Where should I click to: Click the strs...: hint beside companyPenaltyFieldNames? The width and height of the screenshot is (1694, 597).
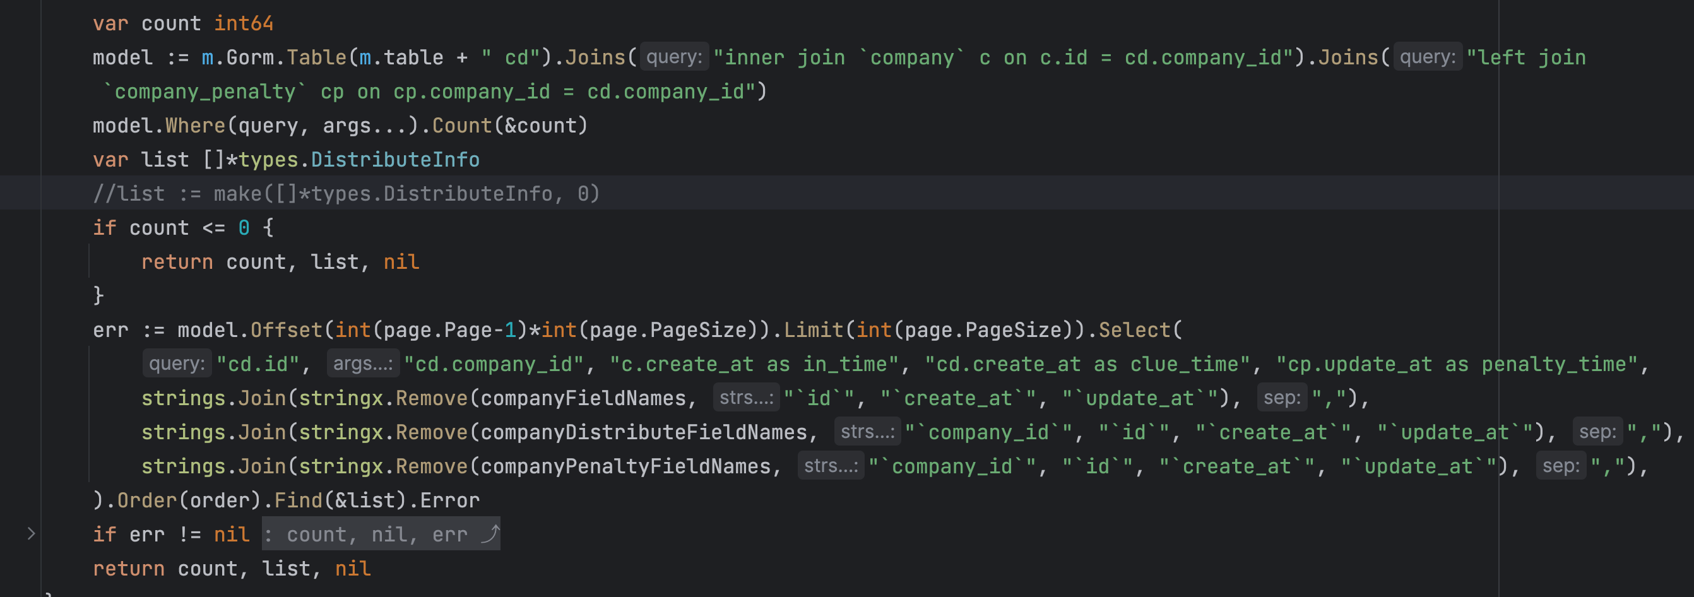click(830, 466)
